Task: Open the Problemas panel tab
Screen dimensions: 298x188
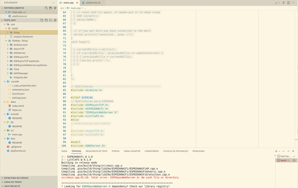Action: 198,151
